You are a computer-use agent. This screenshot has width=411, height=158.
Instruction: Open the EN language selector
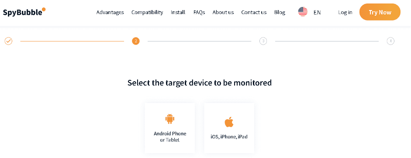coord(317,12)
